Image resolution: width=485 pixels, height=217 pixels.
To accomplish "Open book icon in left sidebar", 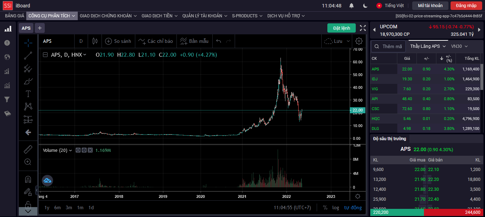I will (x=7, y=114).
